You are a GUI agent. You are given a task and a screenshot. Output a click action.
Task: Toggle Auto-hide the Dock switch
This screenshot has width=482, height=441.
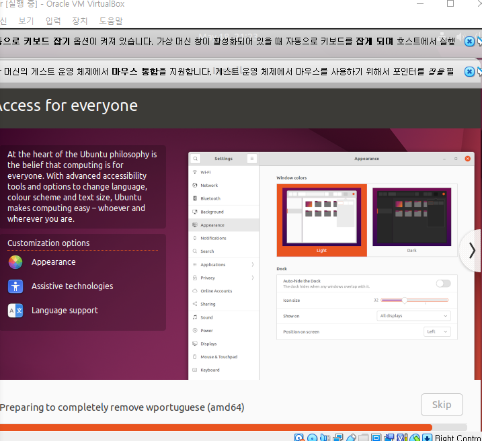pyautogui.click(x=443, y=283)
